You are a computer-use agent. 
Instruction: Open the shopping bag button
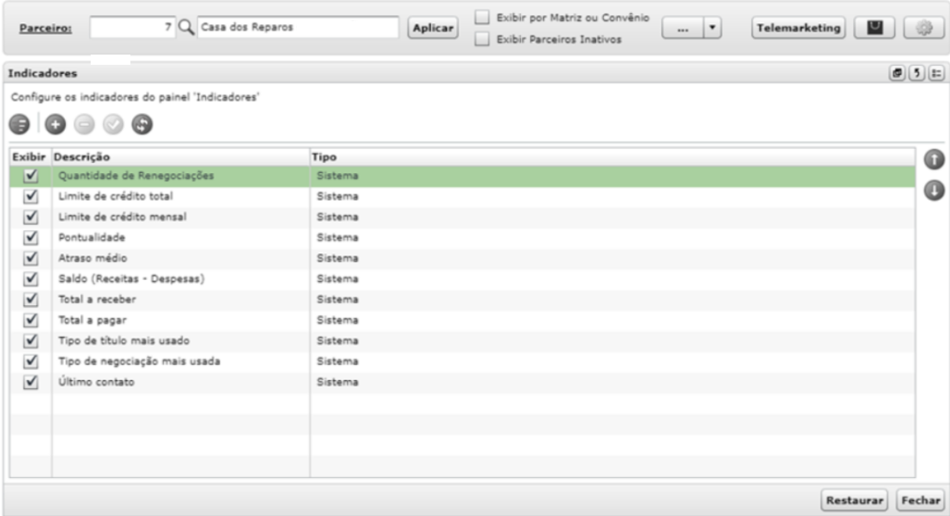pos(874,28)
